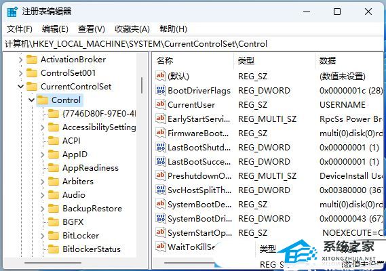Screen dimensions: 386x271
Task: Expand the BitLocker tree node
Action: (42, 236)
